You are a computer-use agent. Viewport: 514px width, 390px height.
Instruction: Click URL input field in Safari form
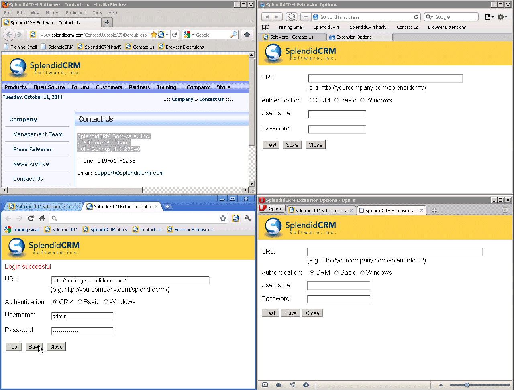385,78
